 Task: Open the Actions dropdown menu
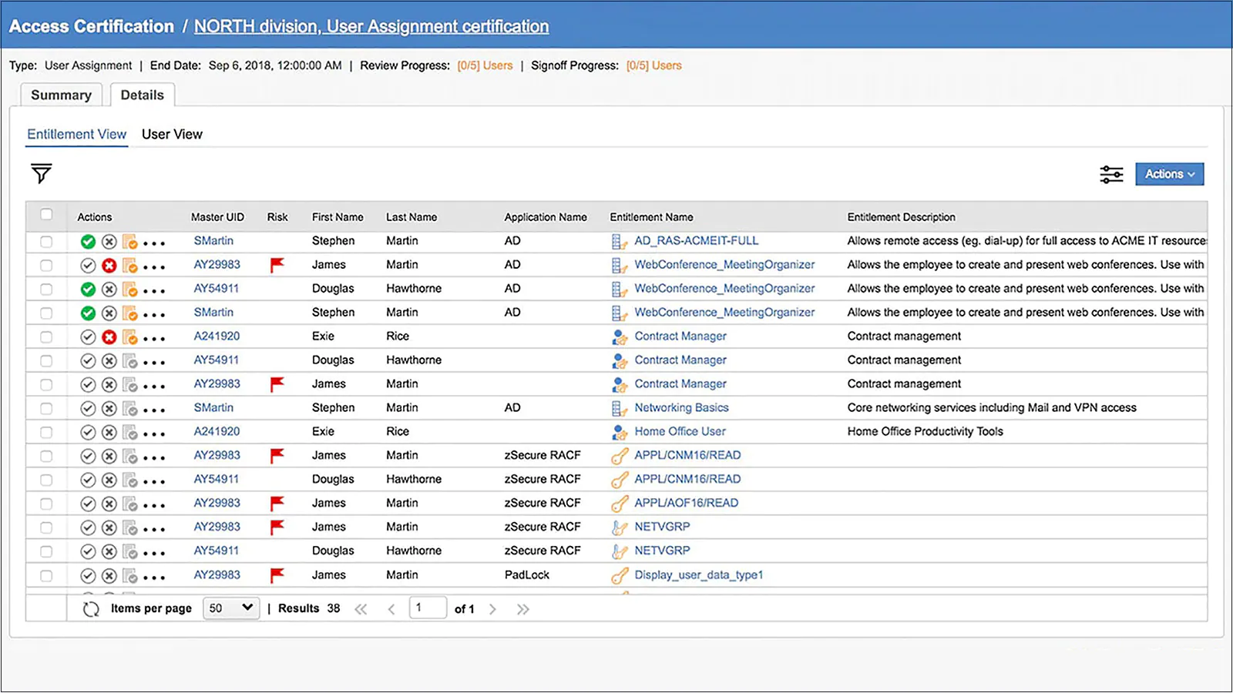click(1169, 174)
